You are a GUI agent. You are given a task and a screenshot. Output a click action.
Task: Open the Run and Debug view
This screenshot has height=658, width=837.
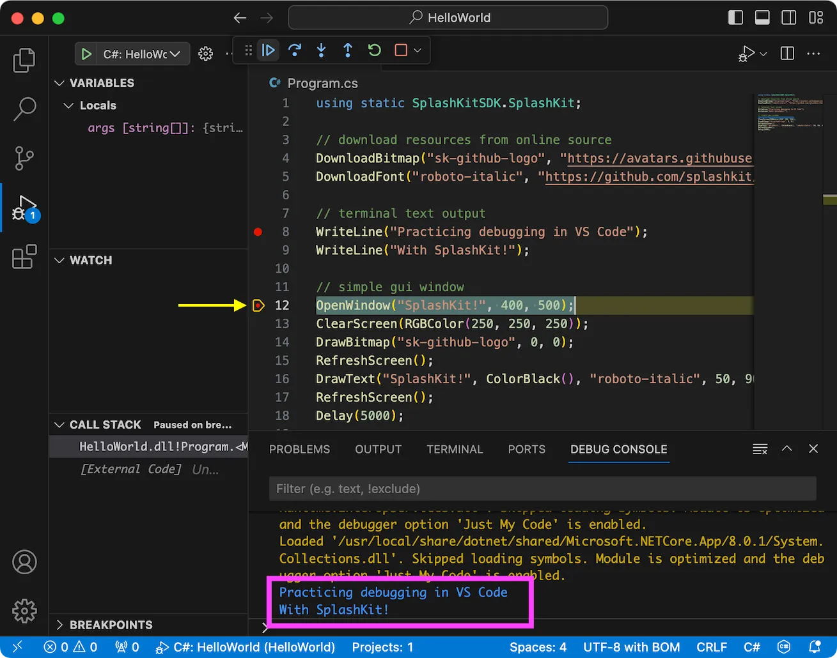tap(24, 208)
